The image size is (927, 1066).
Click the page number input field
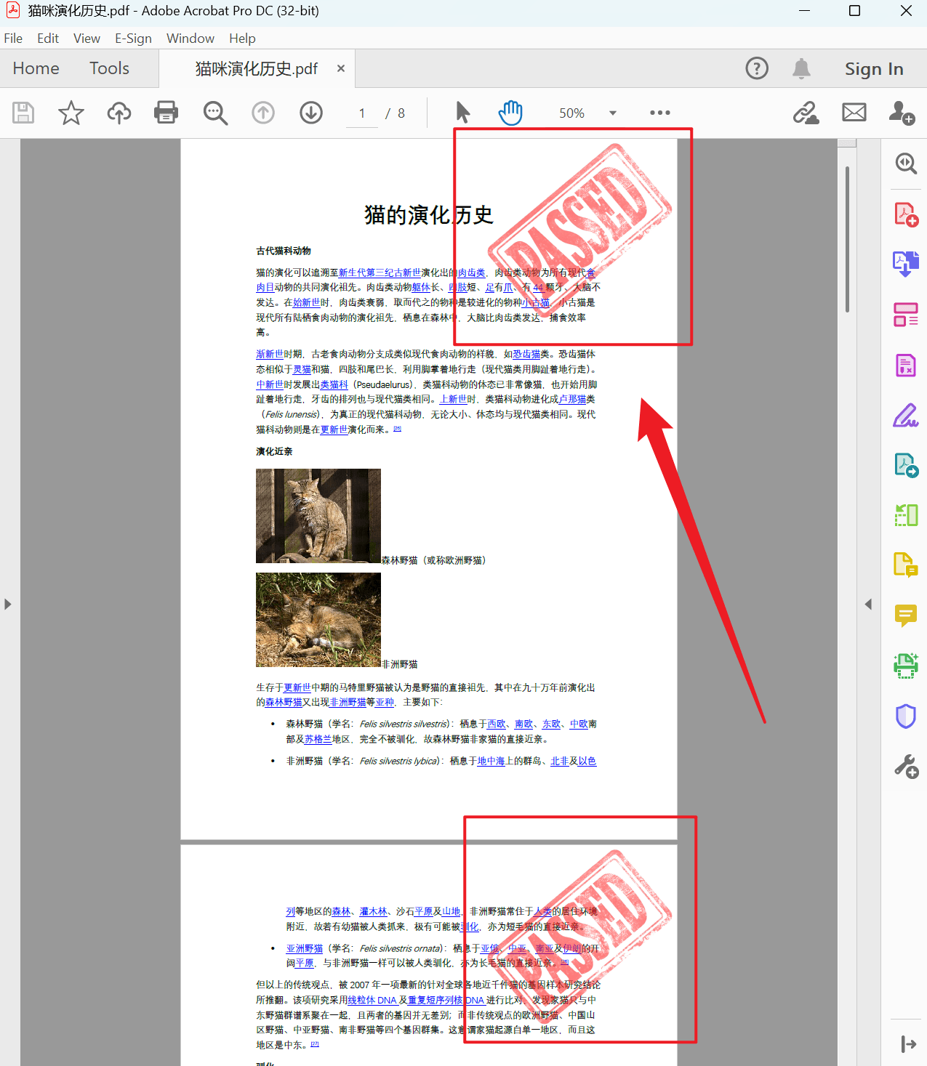361,113
